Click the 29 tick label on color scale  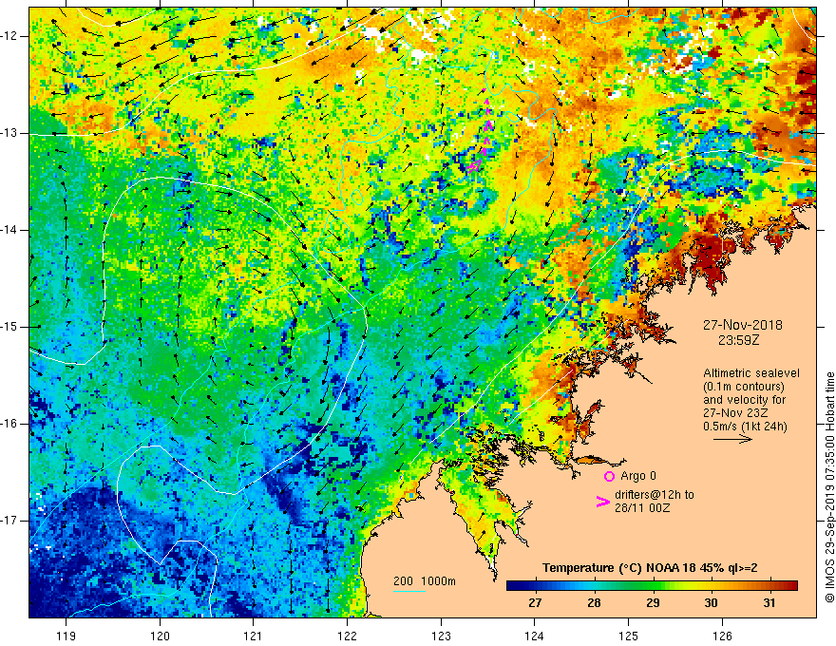click(653, 603)
